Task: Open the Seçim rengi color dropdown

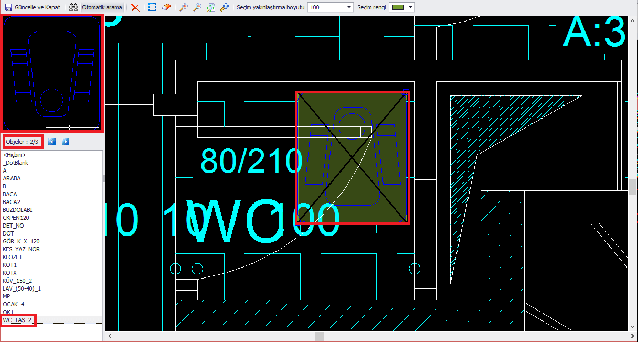Action: tap(411, 7)
